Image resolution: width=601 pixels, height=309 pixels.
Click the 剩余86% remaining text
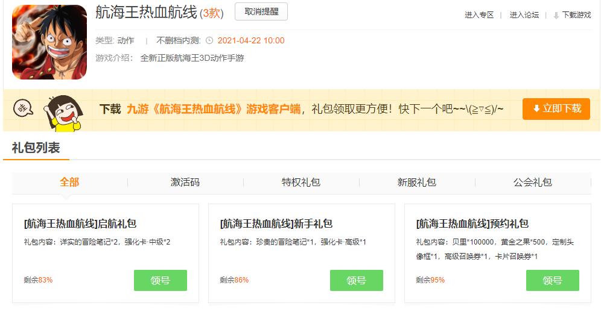(234, 280)
